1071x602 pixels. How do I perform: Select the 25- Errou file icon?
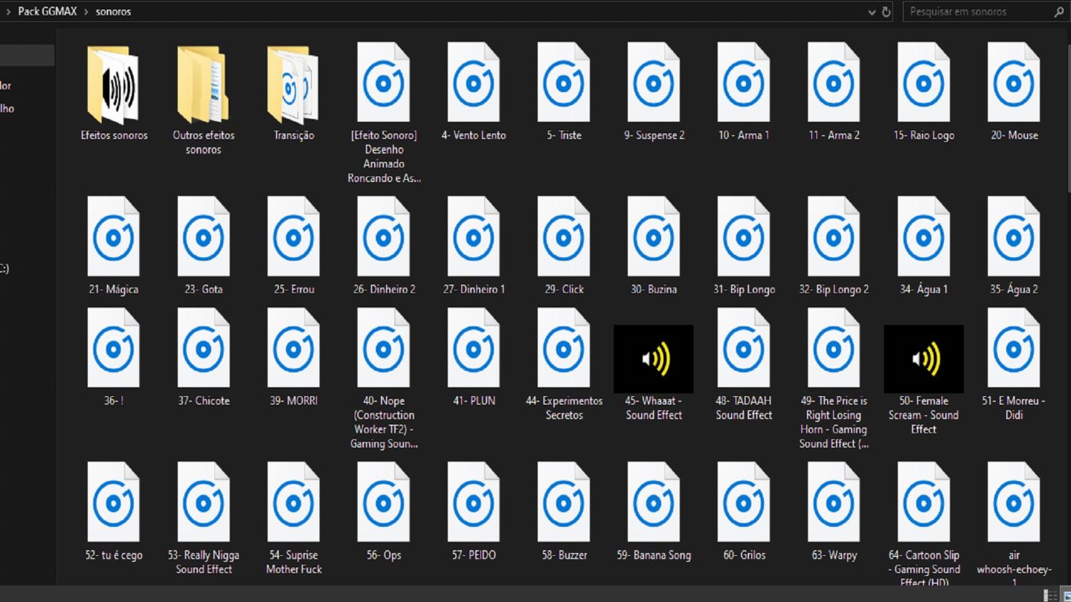(x=293, y=236)
